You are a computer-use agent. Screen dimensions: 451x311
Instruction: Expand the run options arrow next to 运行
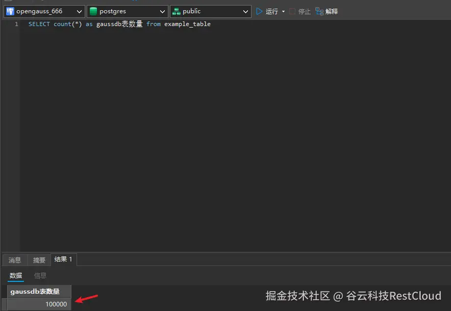pyautogui.click(x=283, y=12)
